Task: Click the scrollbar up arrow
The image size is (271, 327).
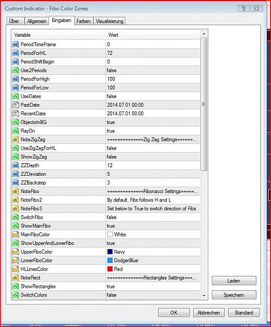Action: pos(204,34)
